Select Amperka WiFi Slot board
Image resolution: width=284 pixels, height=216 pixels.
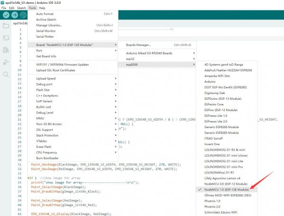(x=227, y=76)
